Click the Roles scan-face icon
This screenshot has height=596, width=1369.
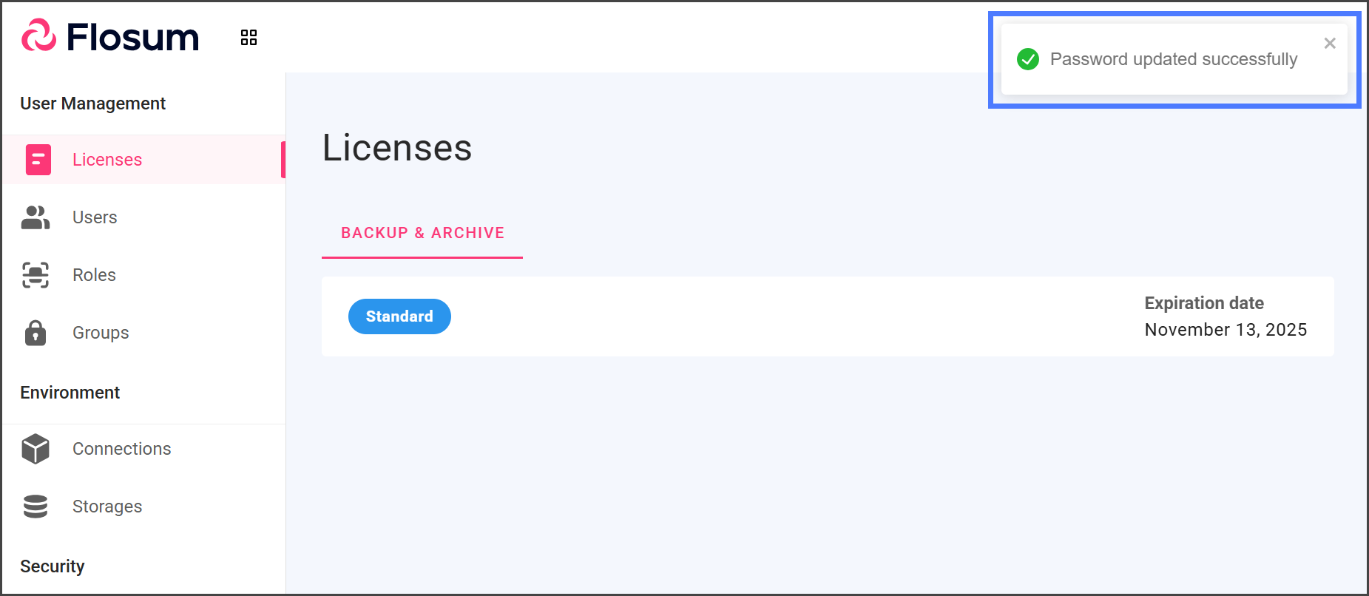point(36,275)
